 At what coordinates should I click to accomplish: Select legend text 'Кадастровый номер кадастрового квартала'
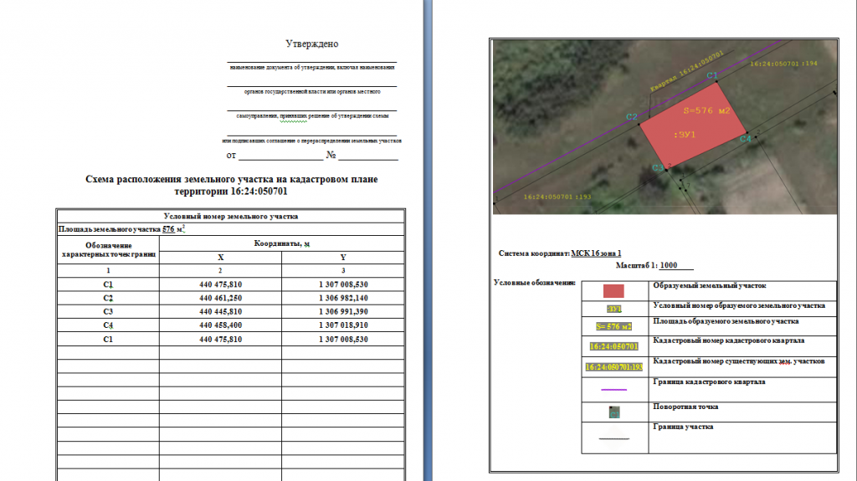(x=729, y=340)
